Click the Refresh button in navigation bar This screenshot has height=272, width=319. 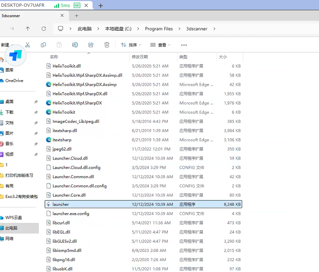[44, 29]
